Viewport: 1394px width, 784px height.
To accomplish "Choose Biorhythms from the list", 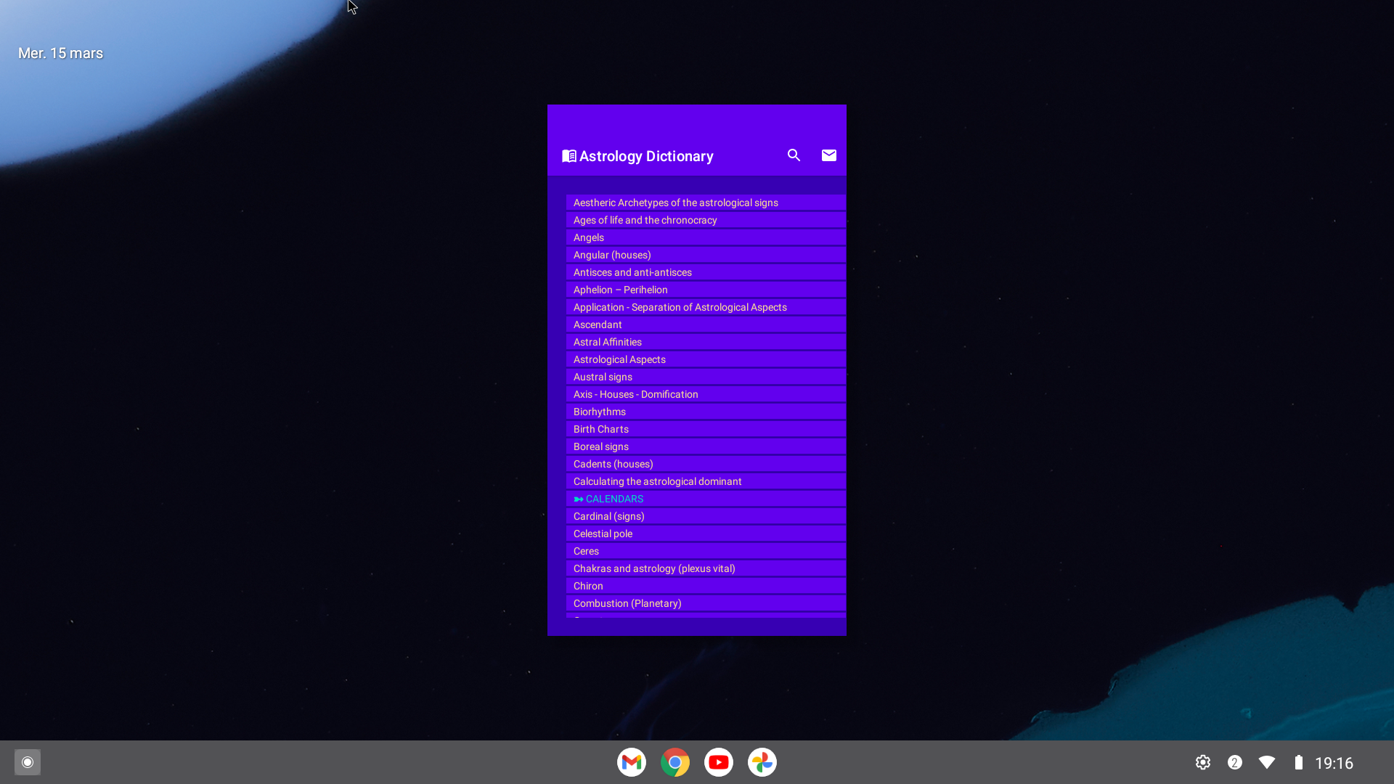I will [706, 412].
